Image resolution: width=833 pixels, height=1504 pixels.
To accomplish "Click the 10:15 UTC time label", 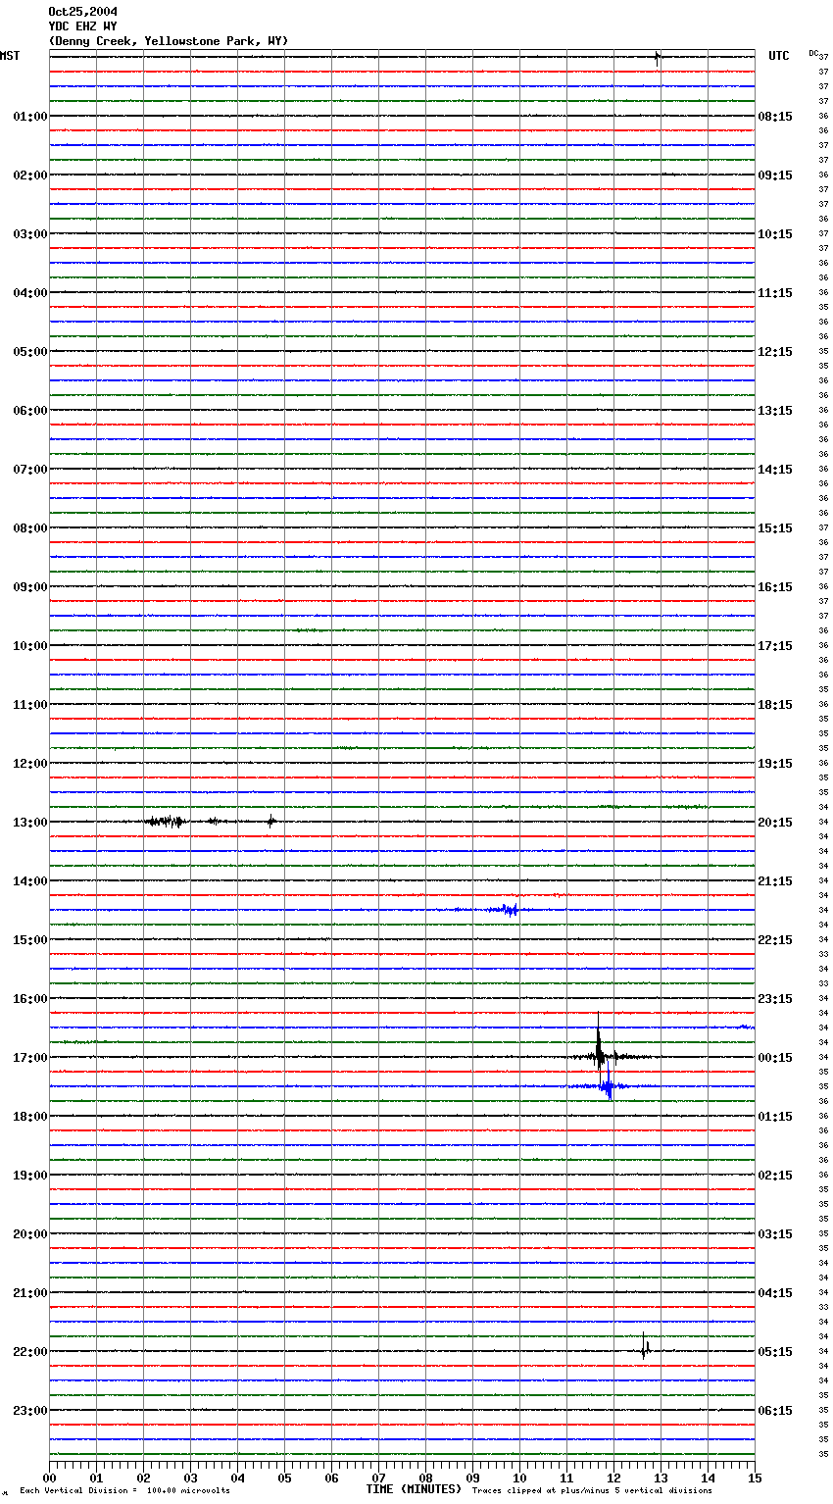I will pyautogui.click(x=775, y=234).
